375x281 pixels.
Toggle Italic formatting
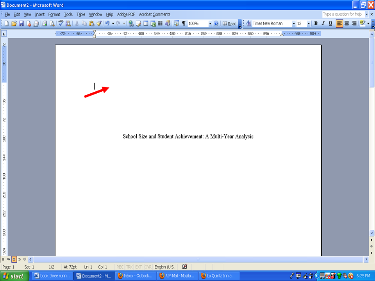(x=323, y=23)
